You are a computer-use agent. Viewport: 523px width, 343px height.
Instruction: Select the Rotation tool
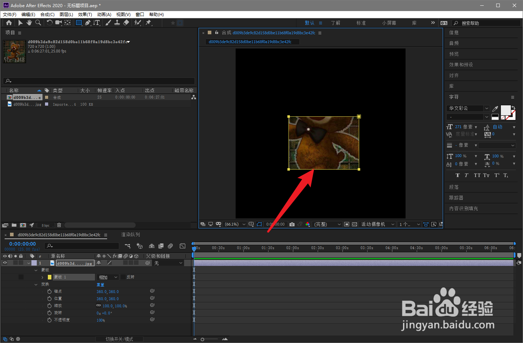(50, 23)
